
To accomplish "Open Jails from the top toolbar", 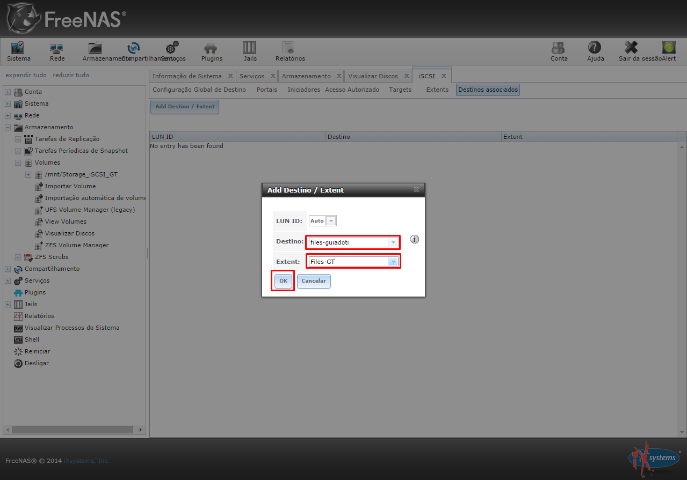I will 250,48.
